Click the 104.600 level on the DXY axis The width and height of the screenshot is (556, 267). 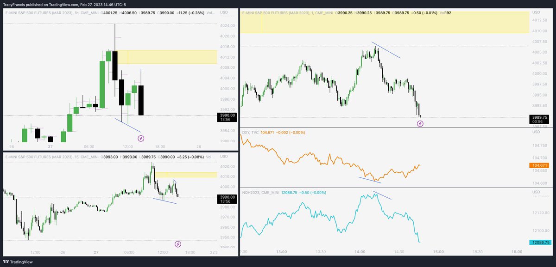pos(539,183)
